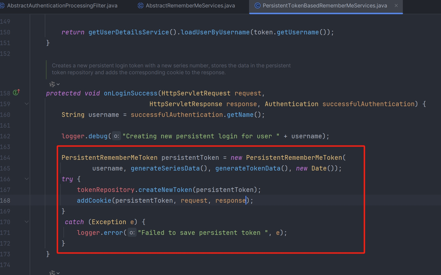Click the "Creating new persistent login" string
Image resolution: width=441 pixels, height=275 pixels.
pos(201,136)
